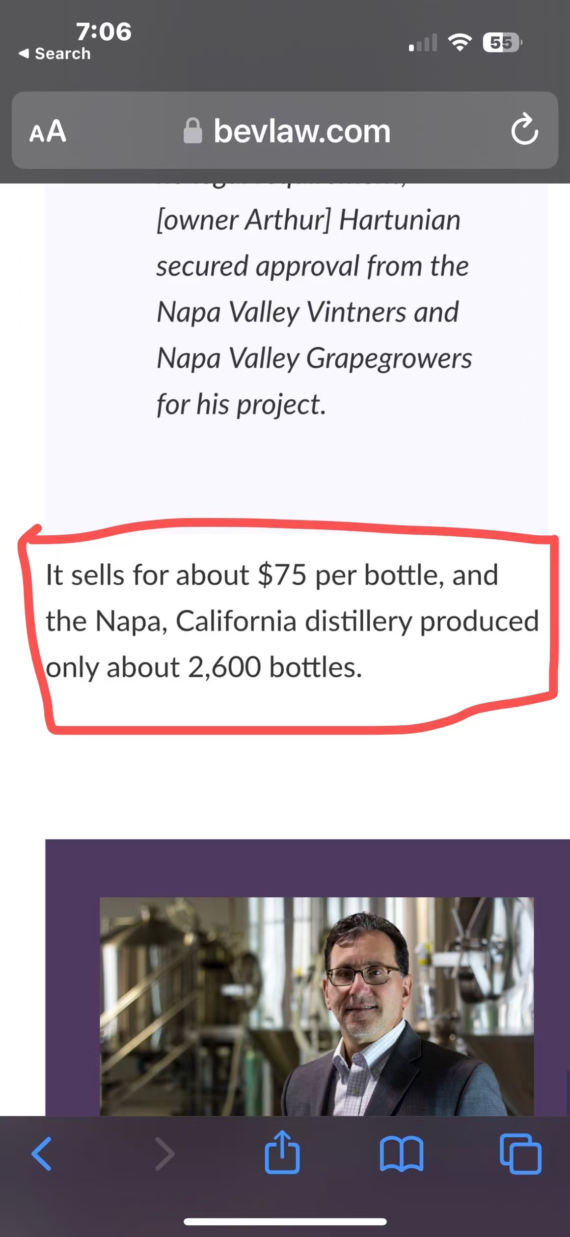Open the Bookmarks book icon
570x1237 pixels.
click(x=401, y=1154)
